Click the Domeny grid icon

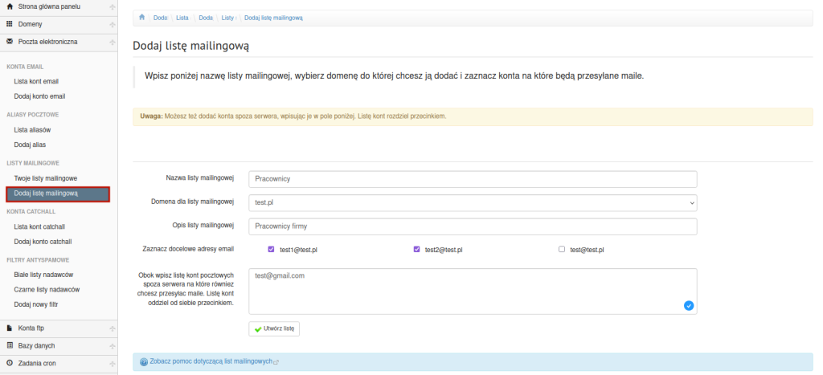tap(10, 24)
